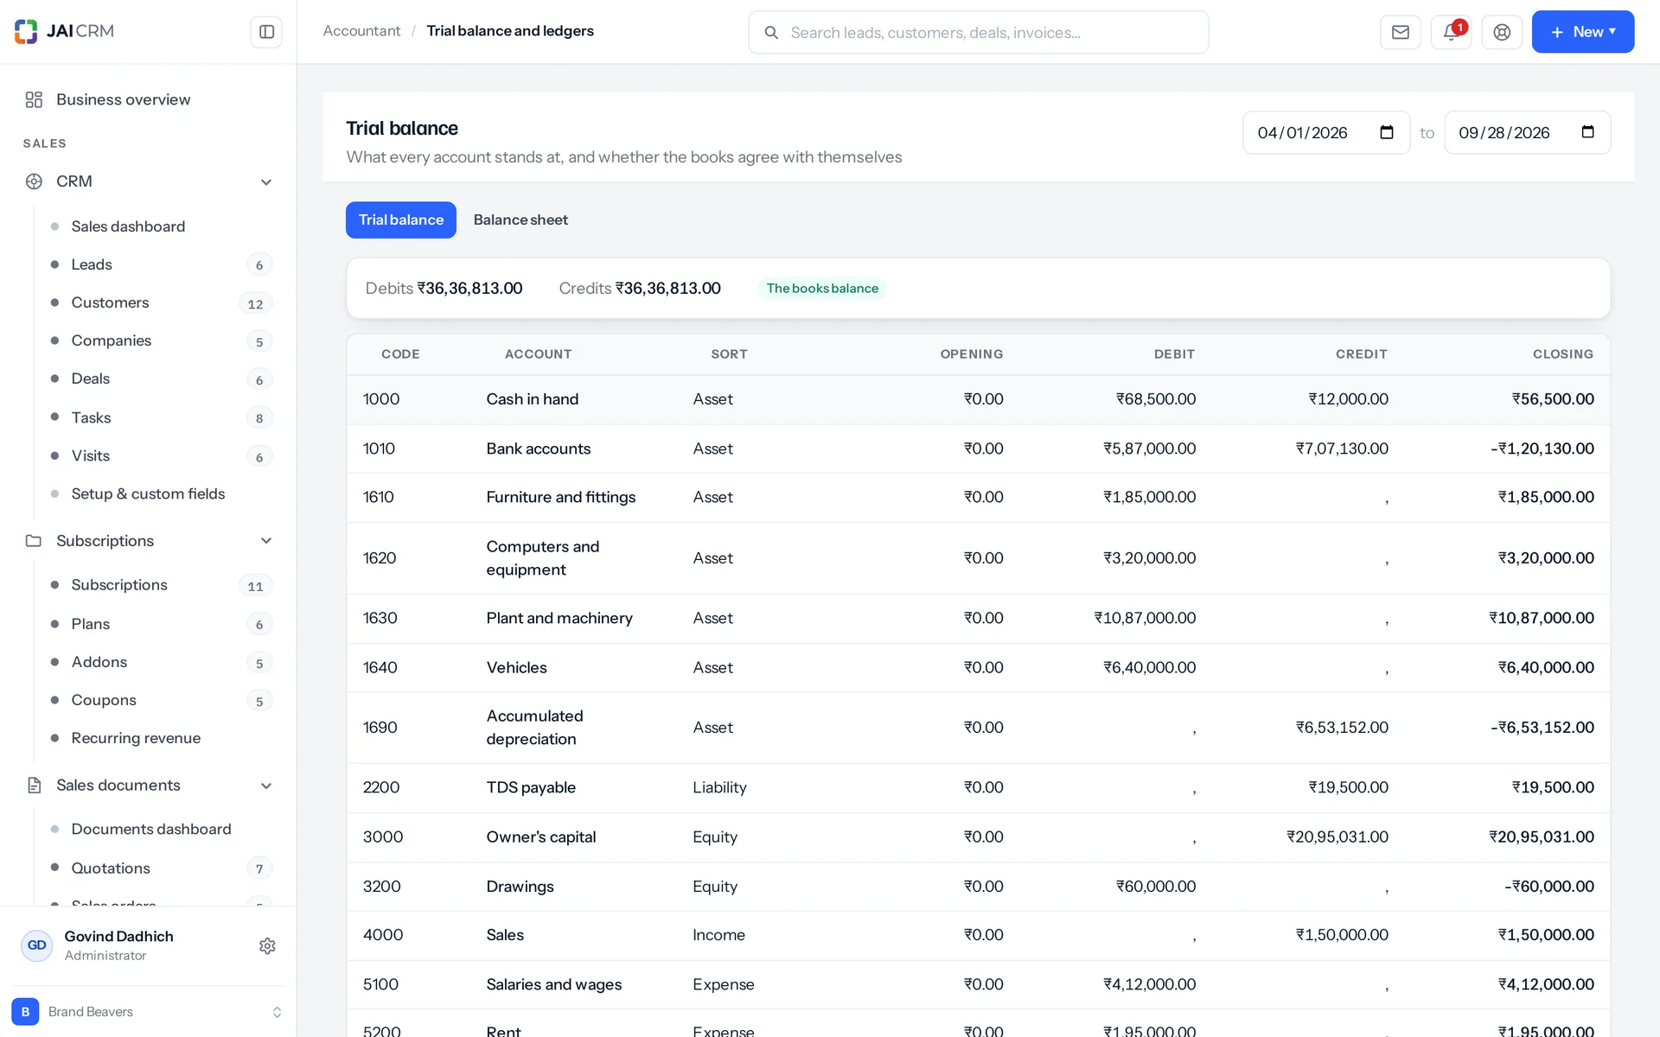Open notifications bell icon

point(1451,32)
